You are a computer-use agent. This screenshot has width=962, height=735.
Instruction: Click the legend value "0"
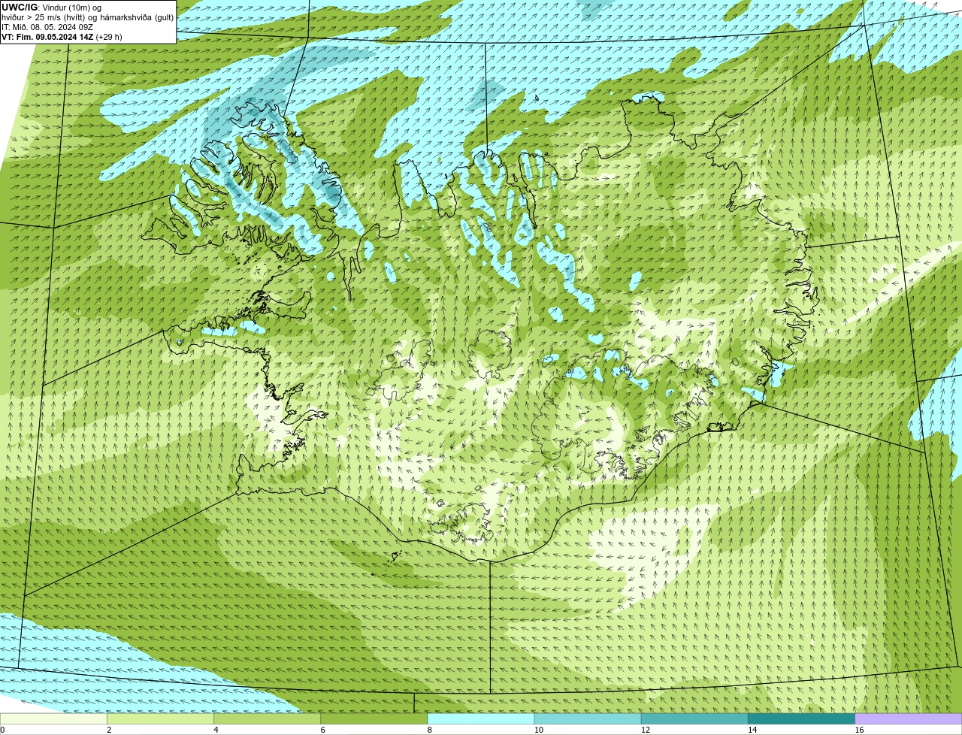click(x=2, y=730)
